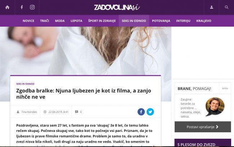Open the ŠPORT IN ZDRAVJE section
Viewport: 234px width, 147px height.
[x=102, y=21]
